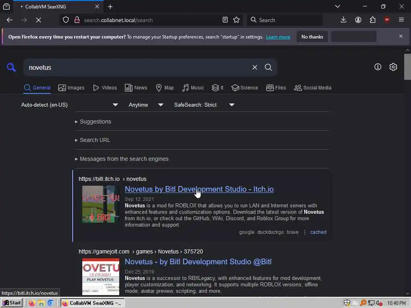
Task: Switch to the Science tab
Action: [x=244, y=88]
